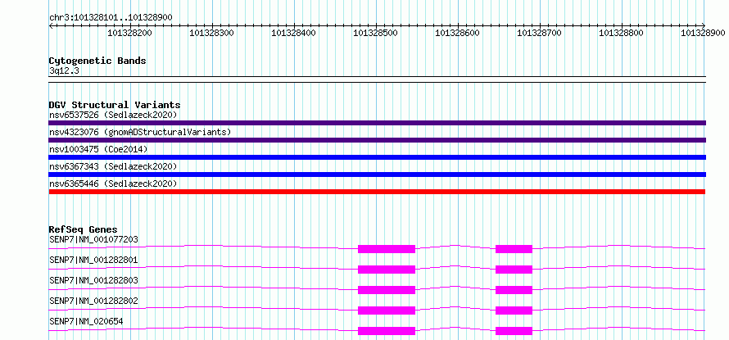The height and width of the screenshot is (340, 729).
Task: Open transcript label SENP7|NM_001077203
Action: [93, 239]
